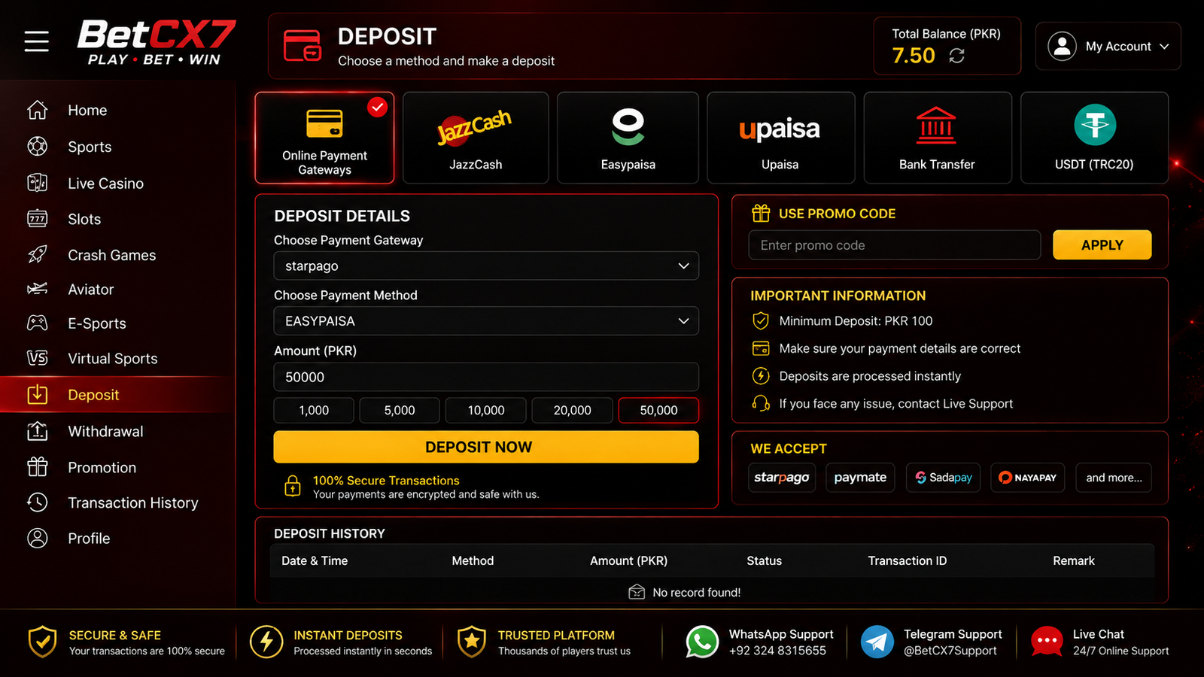This screenshot has height=677, width=1204.
Task: Click the starpago accepted payment logo
Action: point(782,478)
